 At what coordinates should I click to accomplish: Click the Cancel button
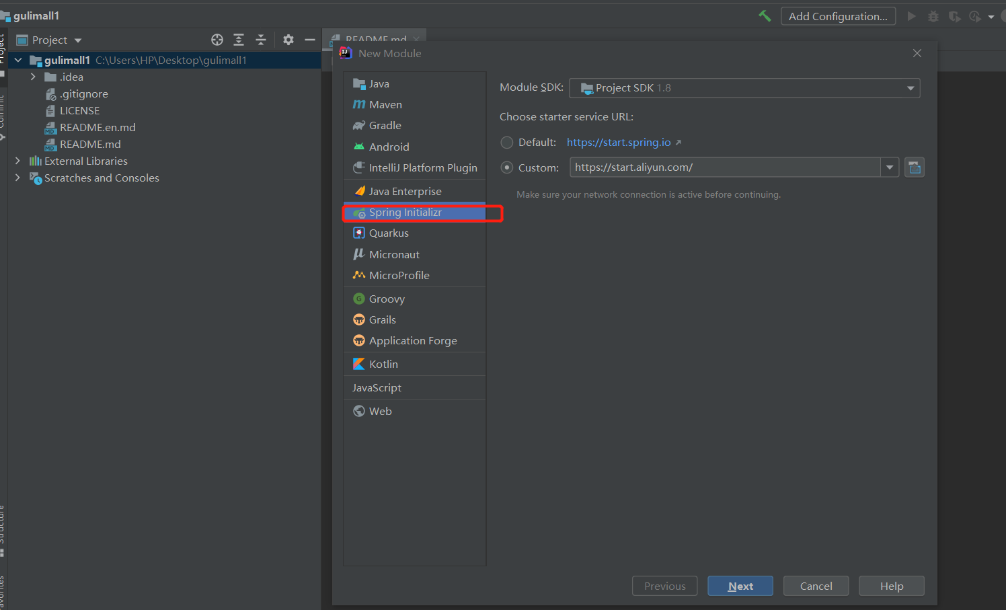click(x=816, y=586)
